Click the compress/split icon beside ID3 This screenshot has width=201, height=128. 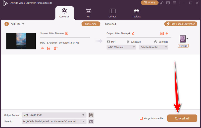(x=167, y=33)
